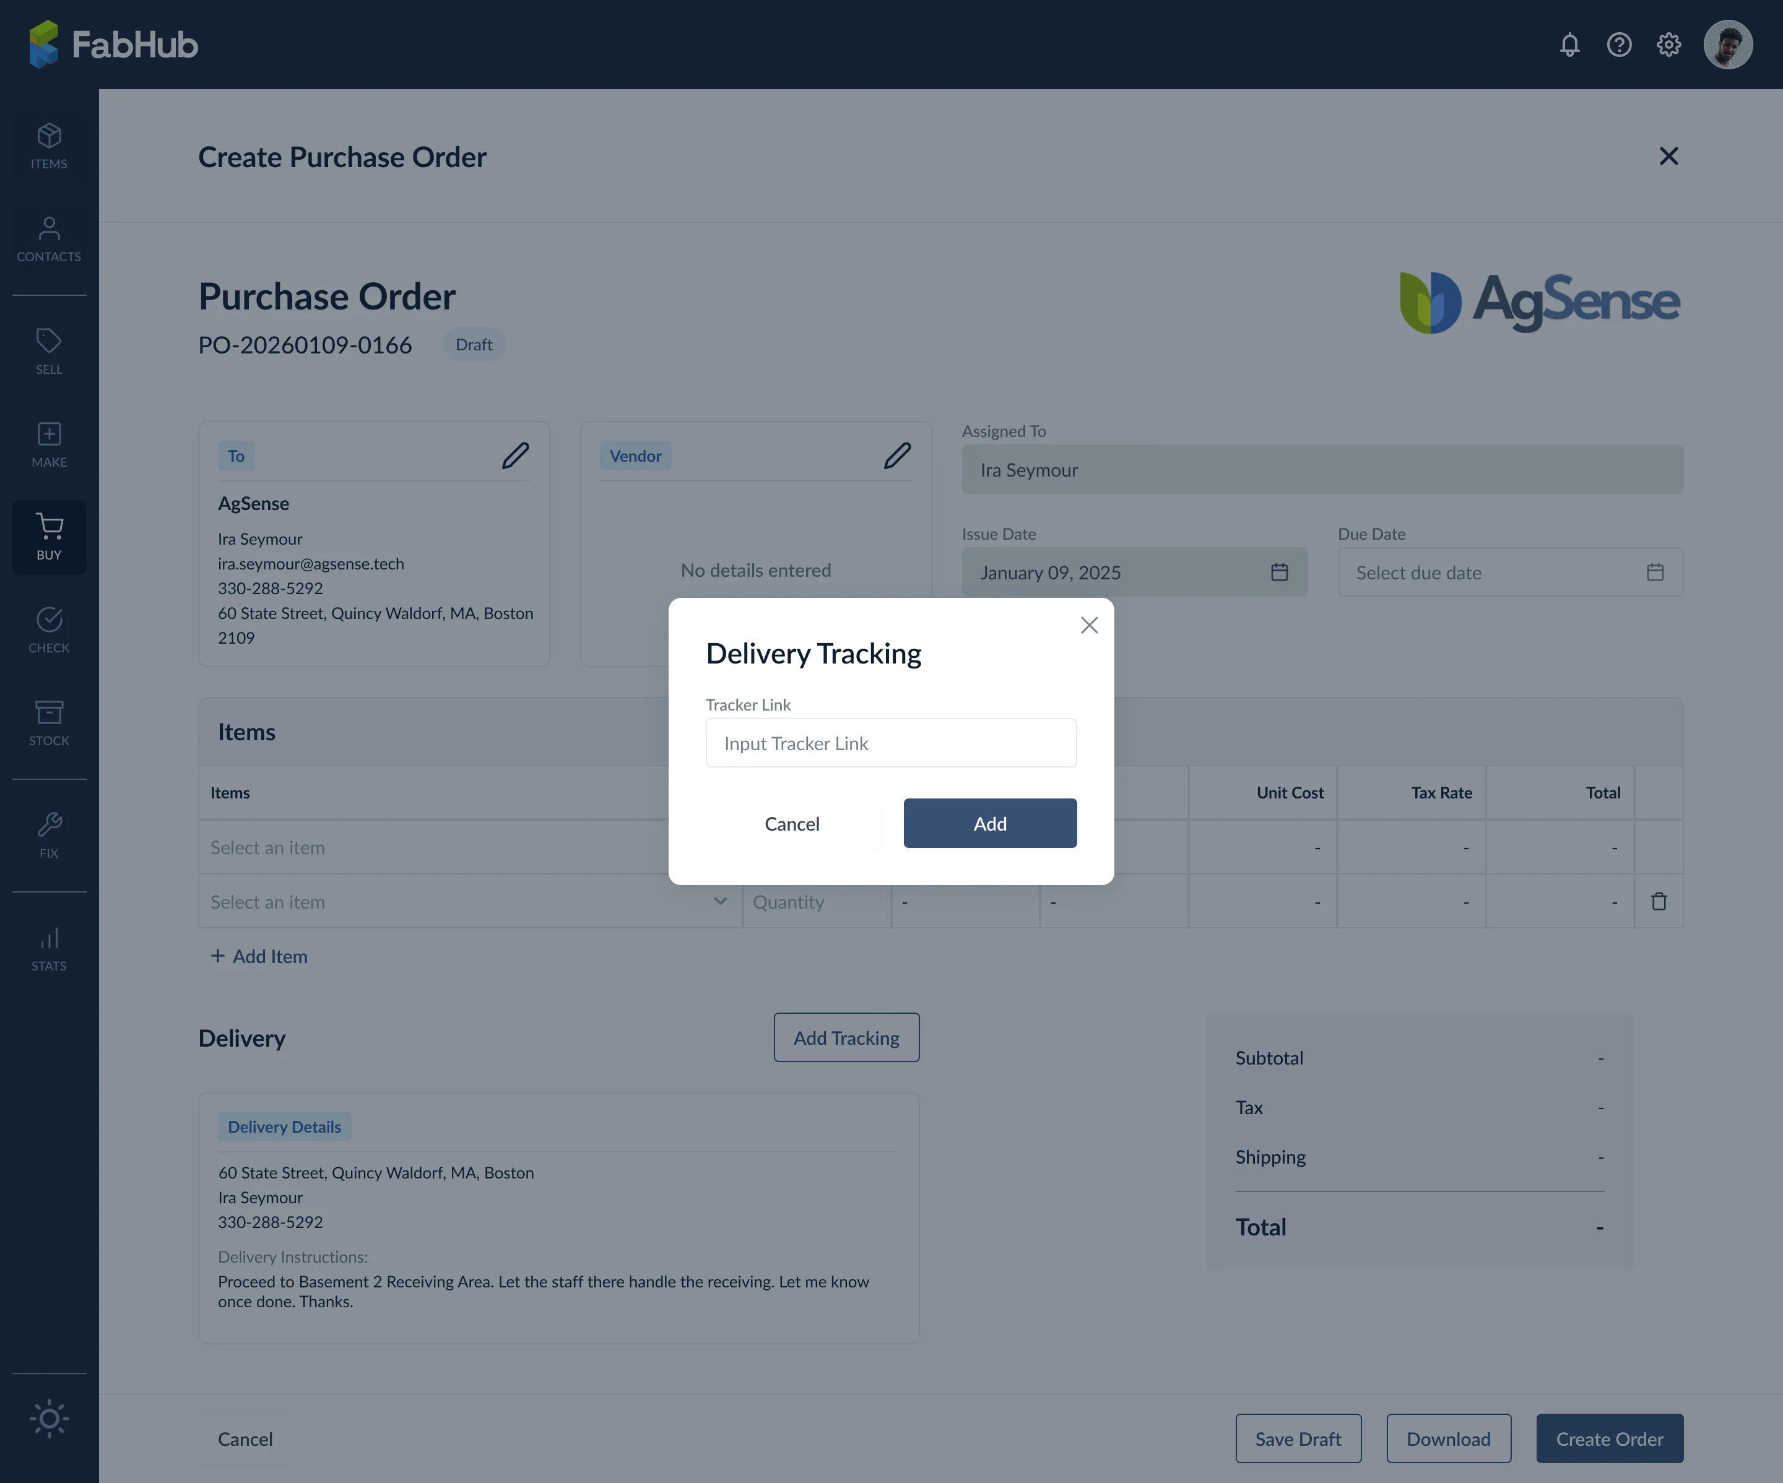Screen dimensions: 1783x1483
Task: Open the Fix section
Action: click(x=50, y=836)
